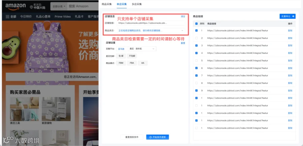Click the 开始条件搜索 button
This screenshot has width=303, height=146.
click(x=158, y=137)
